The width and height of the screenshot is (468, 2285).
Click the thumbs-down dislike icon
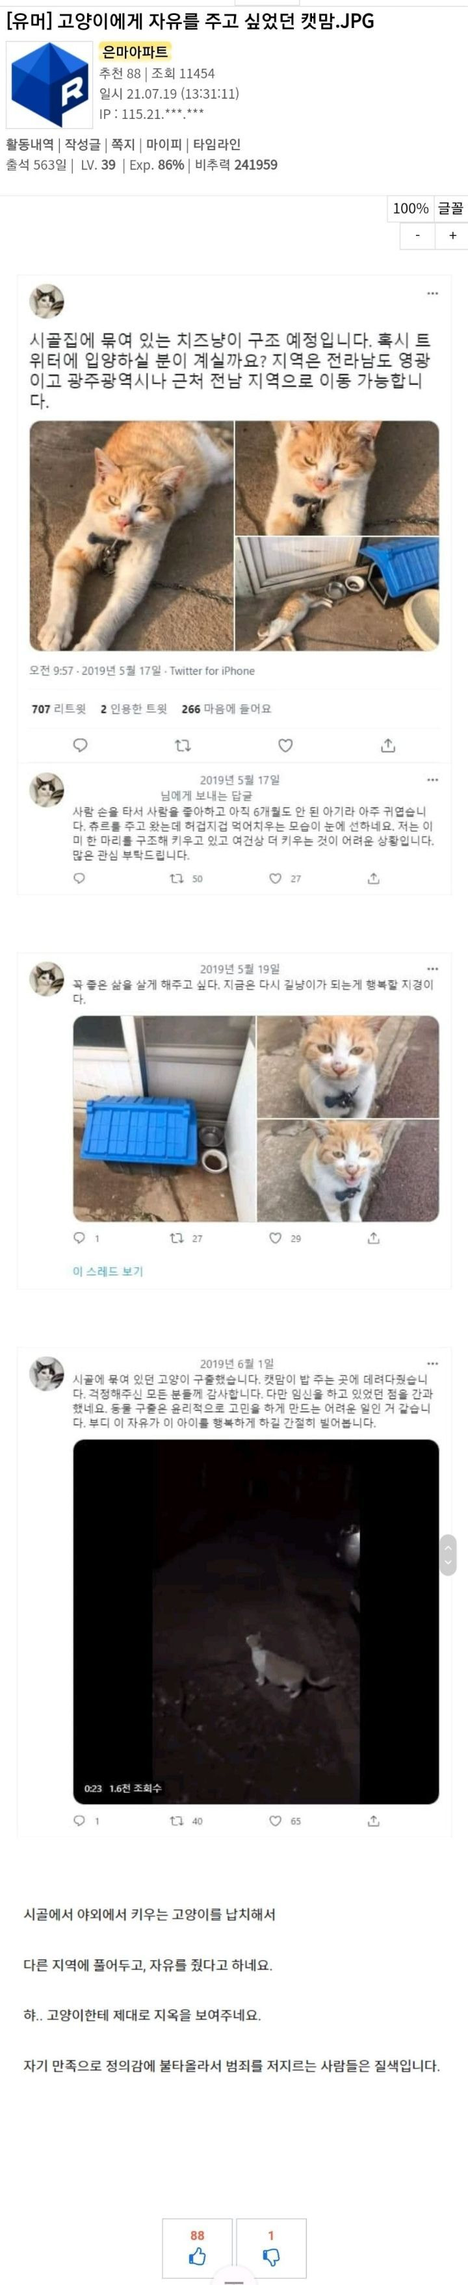tap(271, 2256)
